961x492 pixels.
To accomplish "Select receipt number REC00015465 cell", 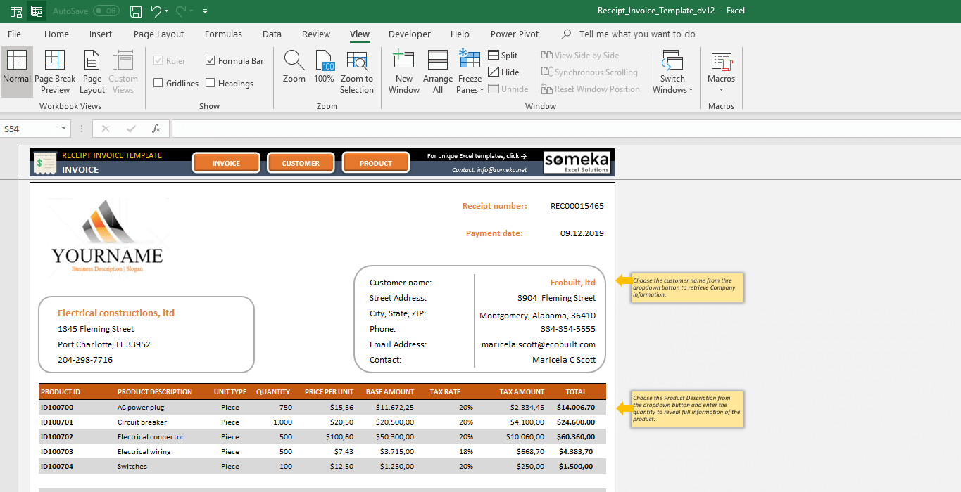I will coord(577,206).
